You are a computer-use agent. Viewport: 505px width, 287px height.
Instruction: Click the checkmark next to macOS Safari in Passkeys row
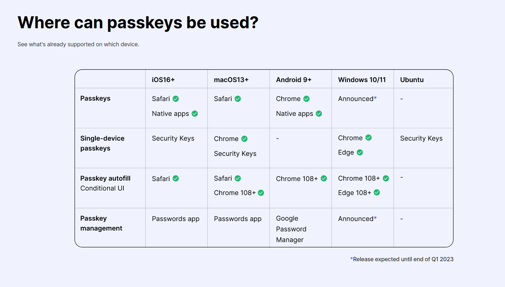click(238, 99)
